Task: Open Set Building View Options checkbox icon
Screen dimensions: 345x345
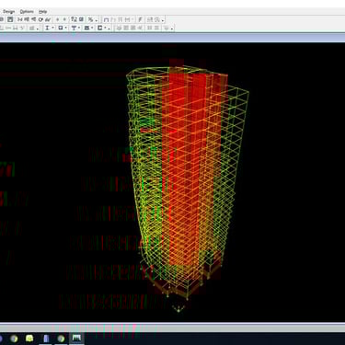Action: click(81, 19)
